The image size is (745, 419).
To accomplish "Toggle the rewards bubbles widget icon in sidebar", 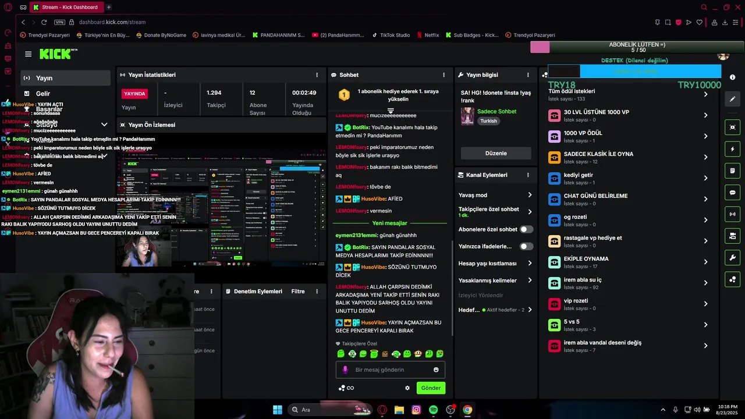I will [732, 279].
